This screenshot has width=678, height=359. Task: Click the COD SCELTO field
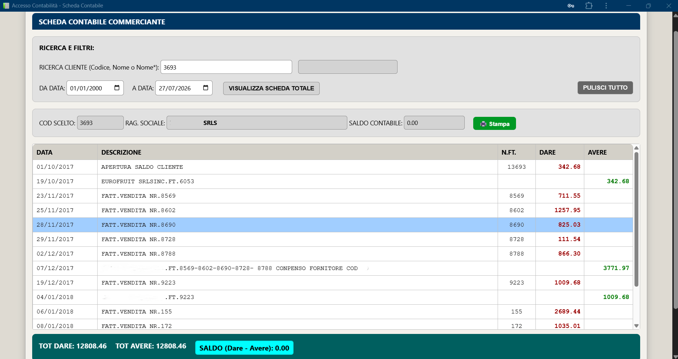pos(100,123)
